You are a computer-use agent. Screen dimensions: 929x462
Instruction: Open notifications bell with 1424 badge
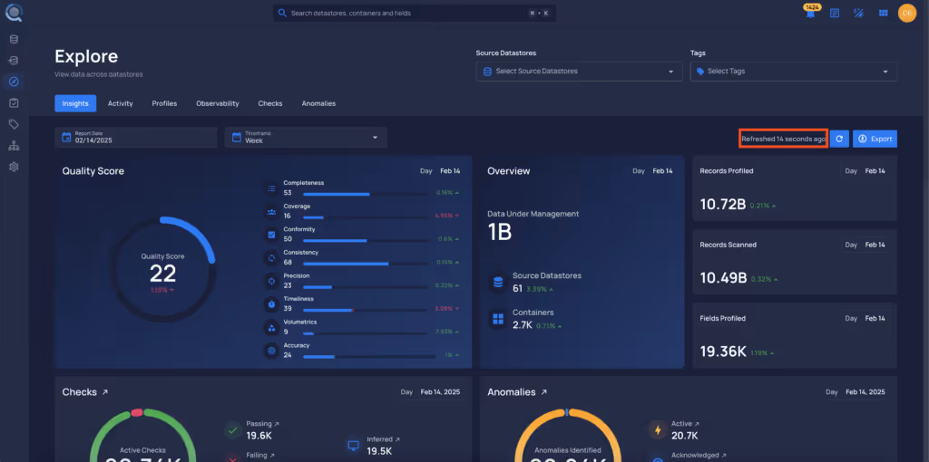[x=810, y=12]
